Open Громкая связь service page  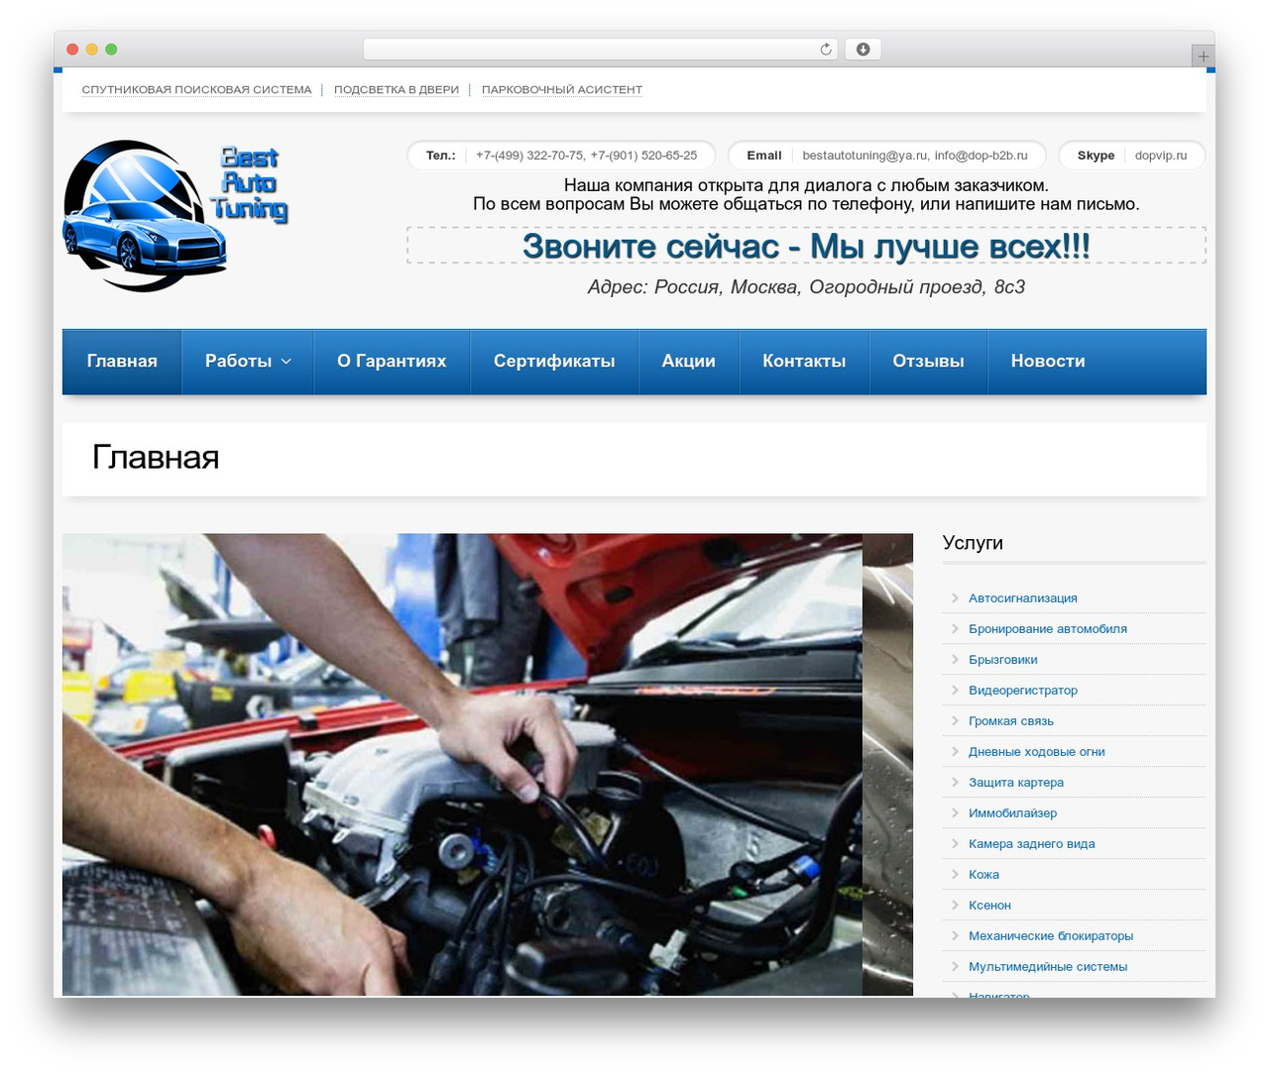pyautogui.click(x=1011, y=721)
